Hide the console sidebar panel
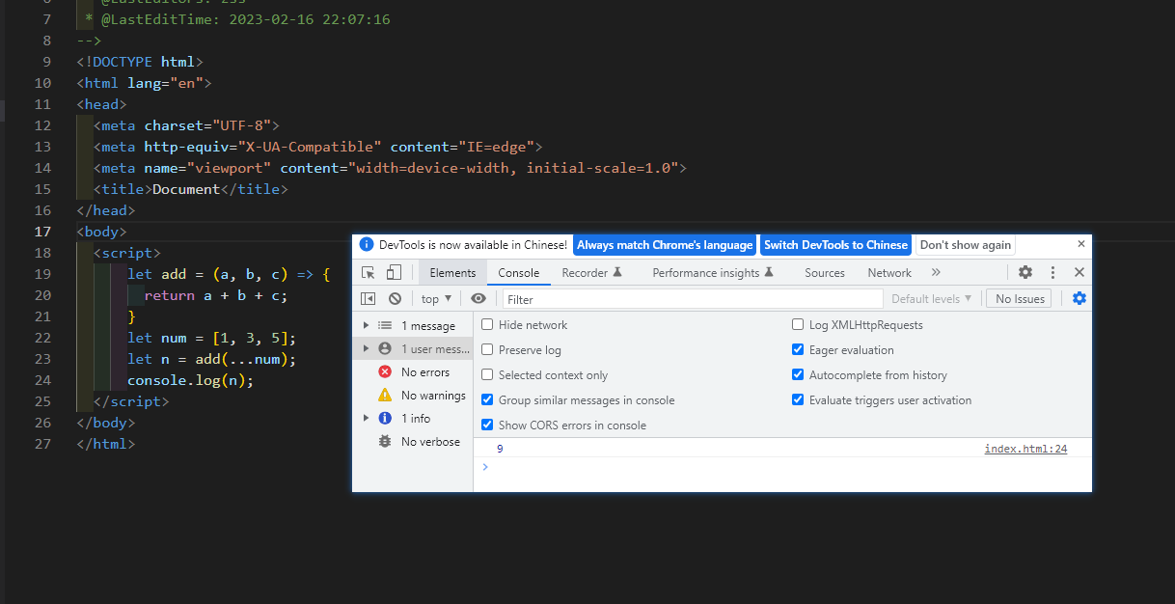 coord(368,299)
